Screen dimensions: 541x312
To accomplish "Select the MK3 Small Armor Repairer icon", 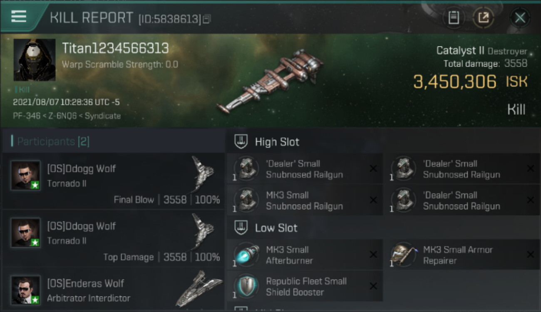I will click(403, 255).
